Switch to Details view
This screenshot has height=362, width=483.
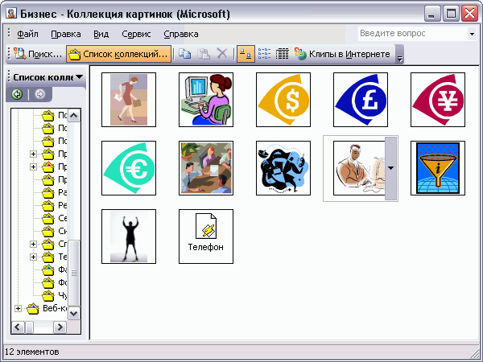click(x=282, y=54)
